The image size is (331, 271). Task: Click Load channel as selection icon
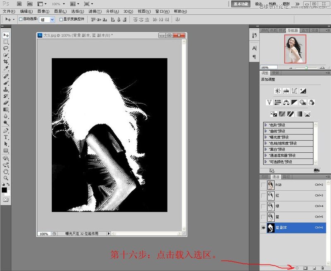coord(297,268)
